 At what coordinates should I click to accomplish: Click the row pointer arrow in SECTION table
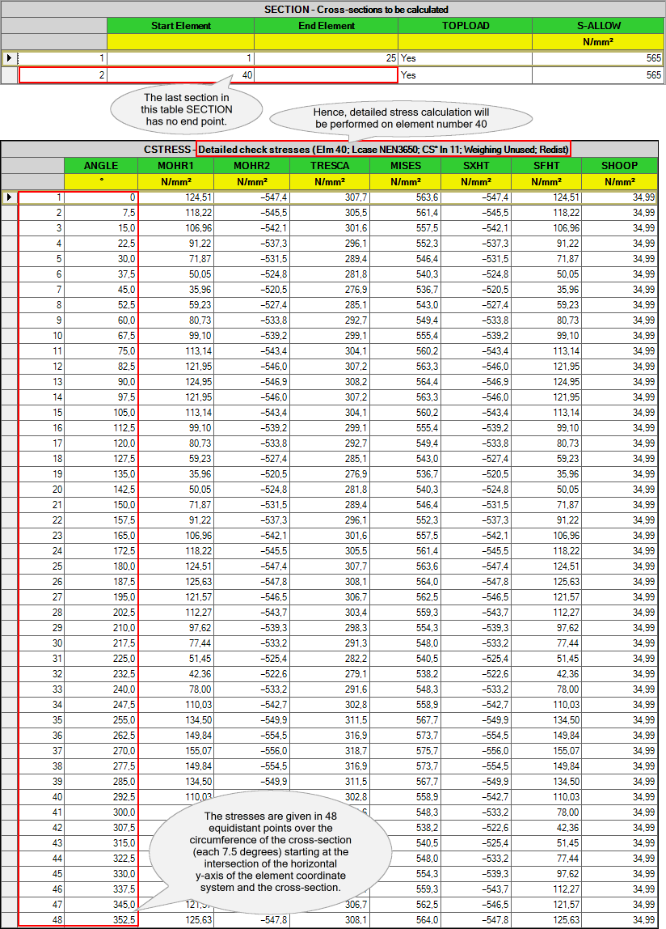pyautogui.click(x=9, y=58)
